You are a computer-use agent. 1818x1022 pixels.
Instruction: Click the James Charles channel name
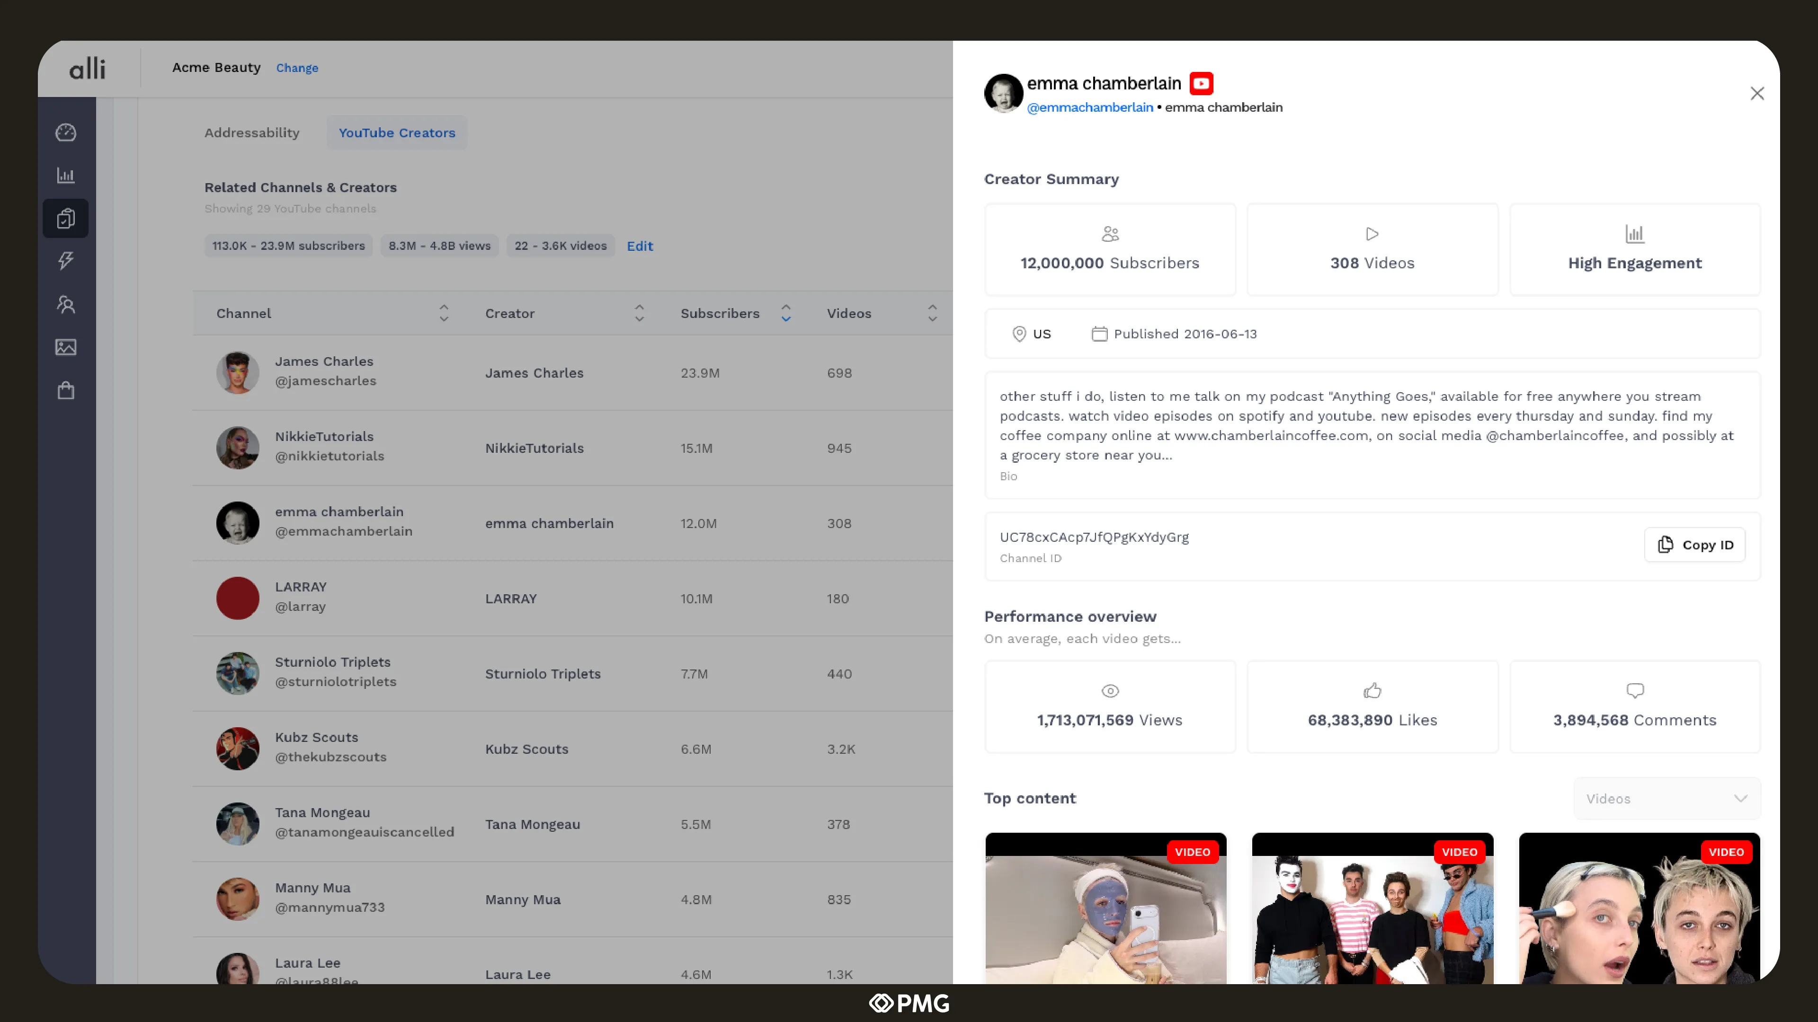click(x=324, y=361)
